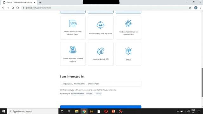Click the blue submit button at page bottom

[x=101, y=107]
